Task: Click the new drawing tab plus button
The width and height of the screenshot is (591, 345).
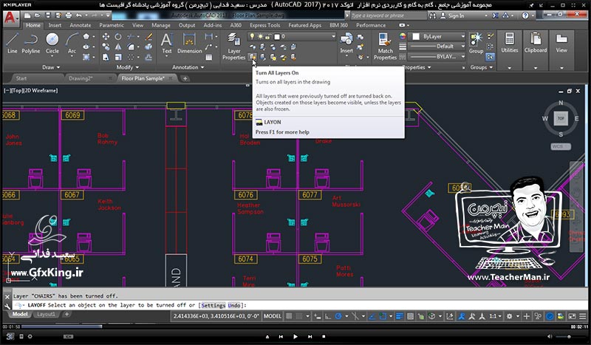Action: click(185, 78)
